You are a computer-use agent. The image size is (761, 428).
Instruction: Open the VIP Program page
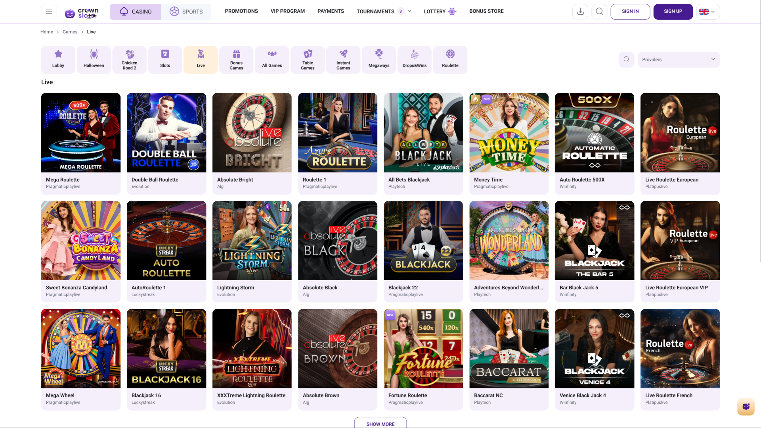tap(287, 11)
